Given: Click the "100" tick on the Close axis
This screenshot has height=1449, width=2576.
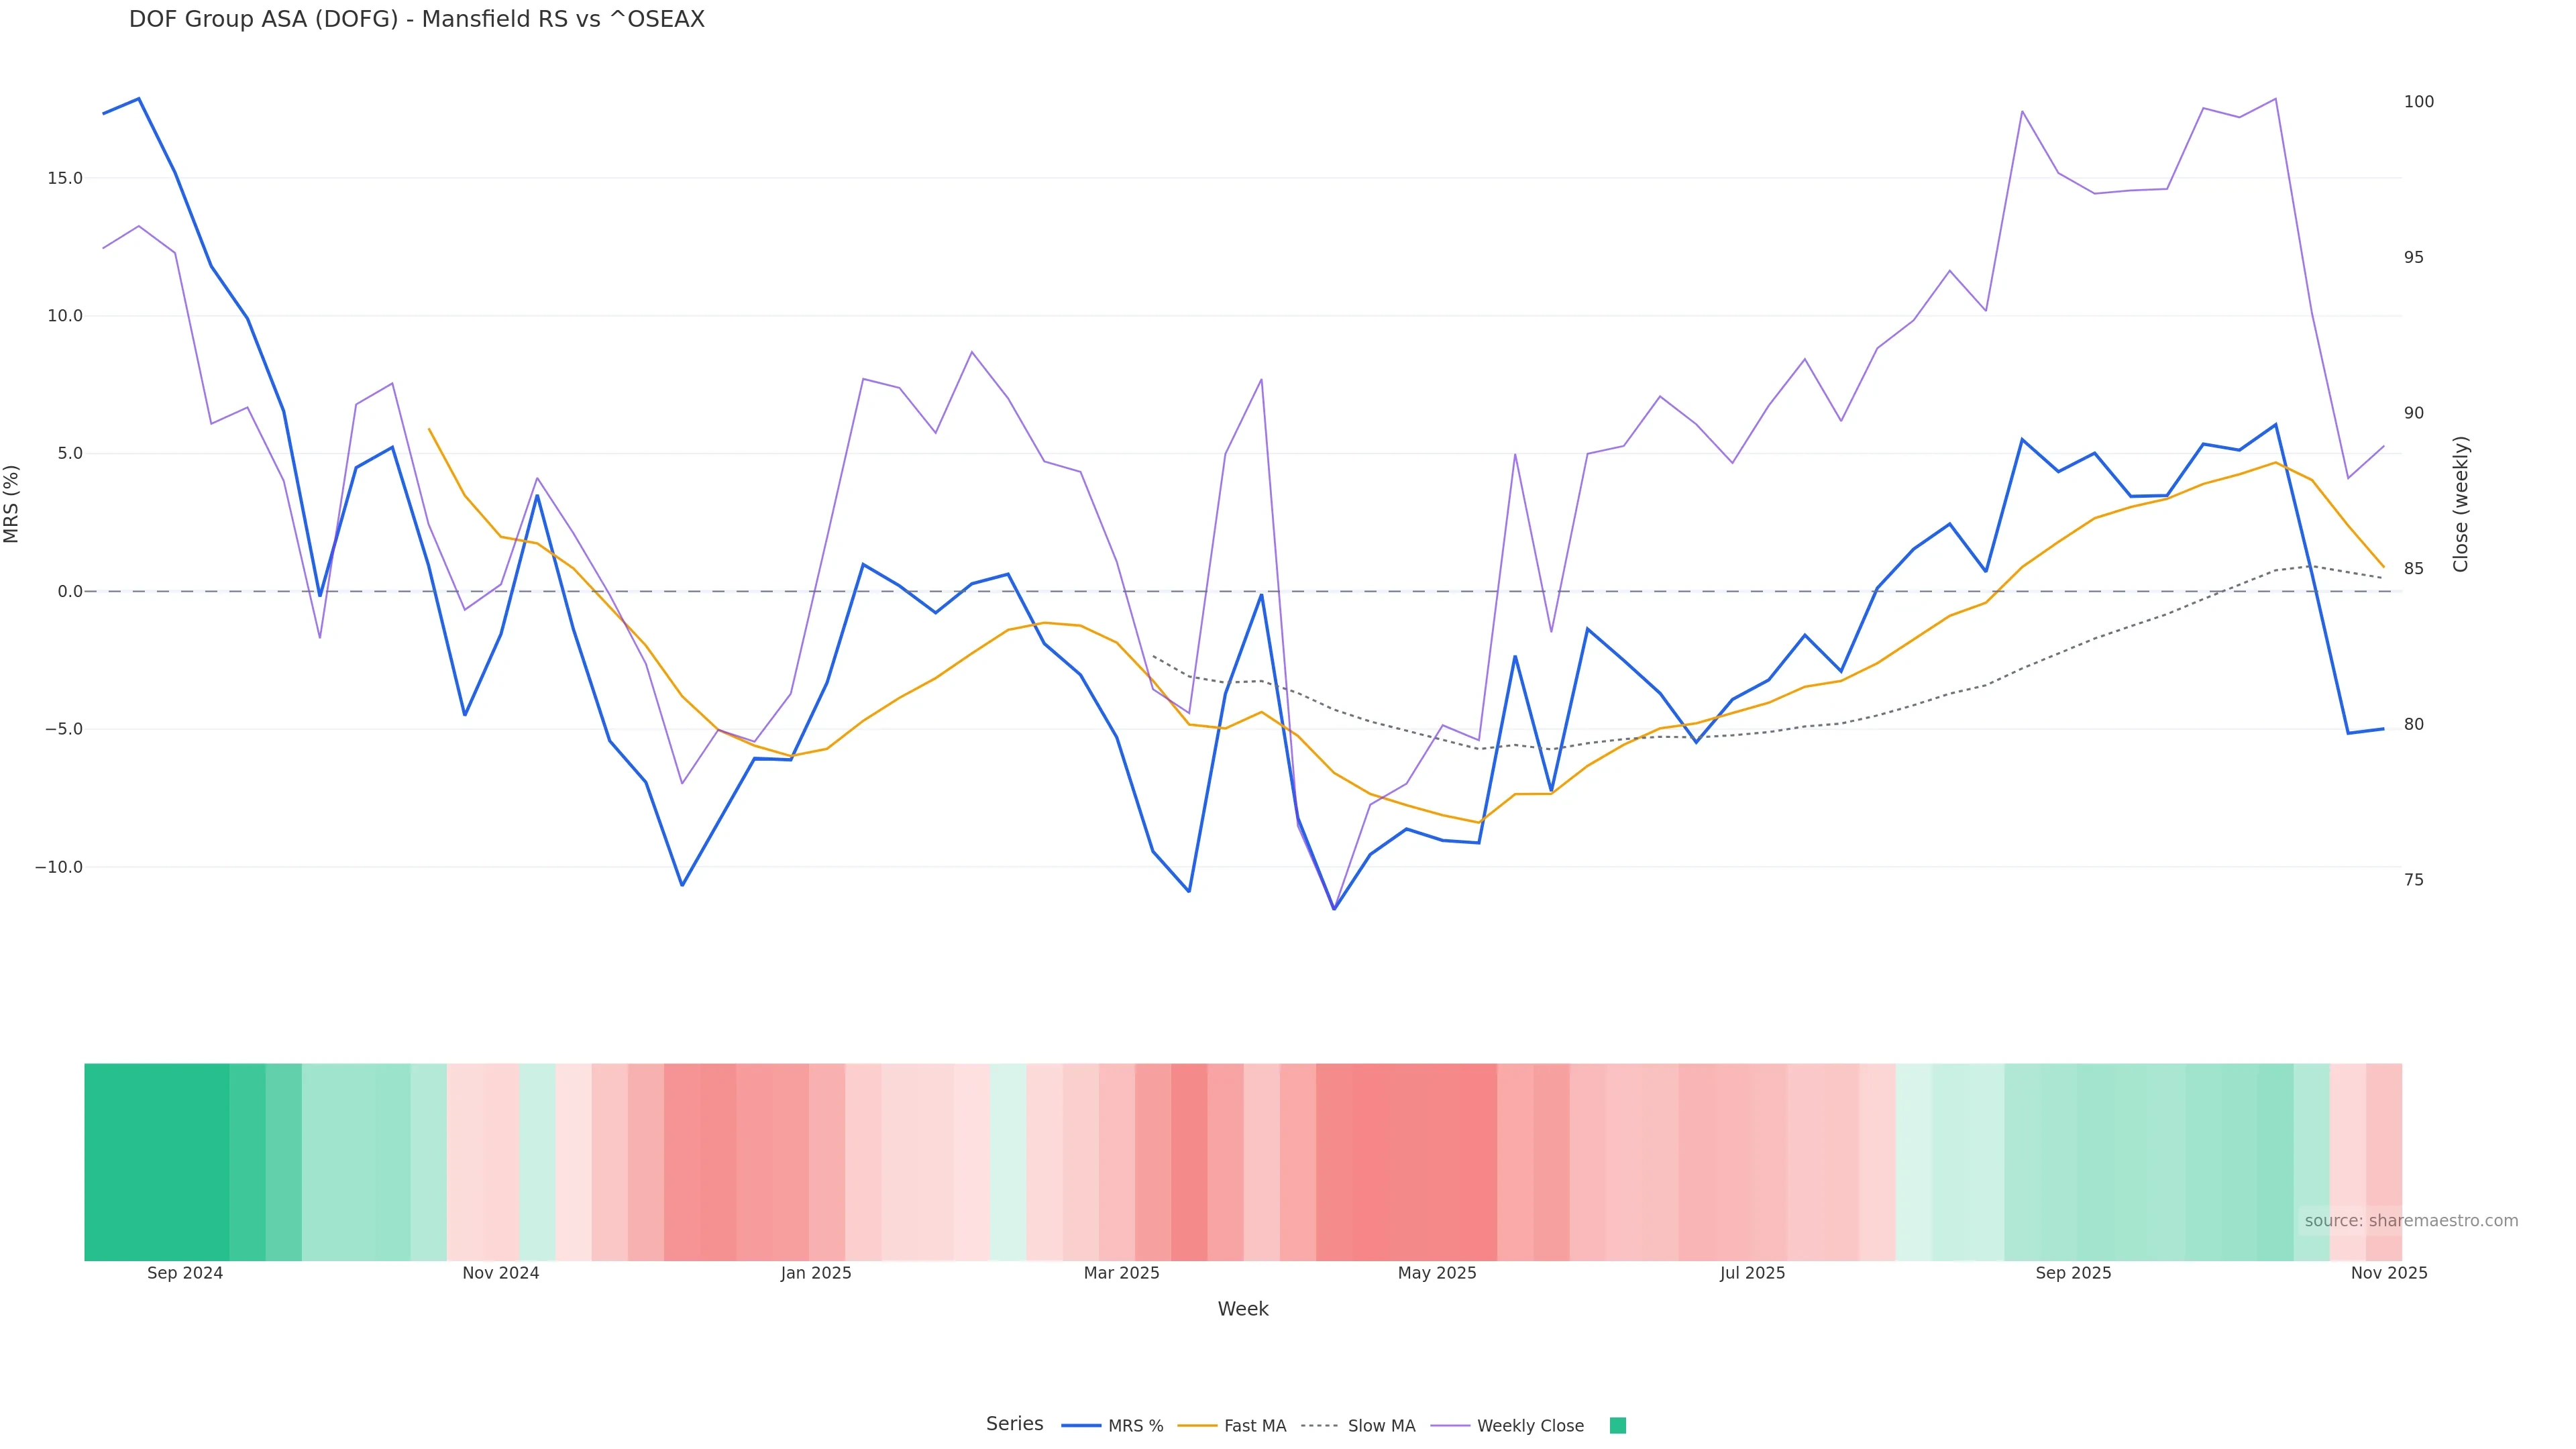Looking at the screenshot, I should [x=2419, y=102].
